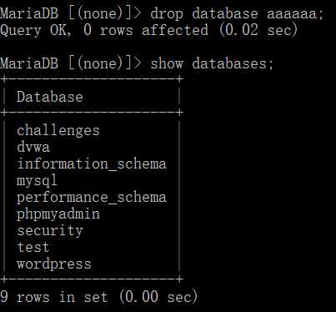Select the 'performance_schema' database row
This screenshot has height=312, width=336.
[92, 198]
